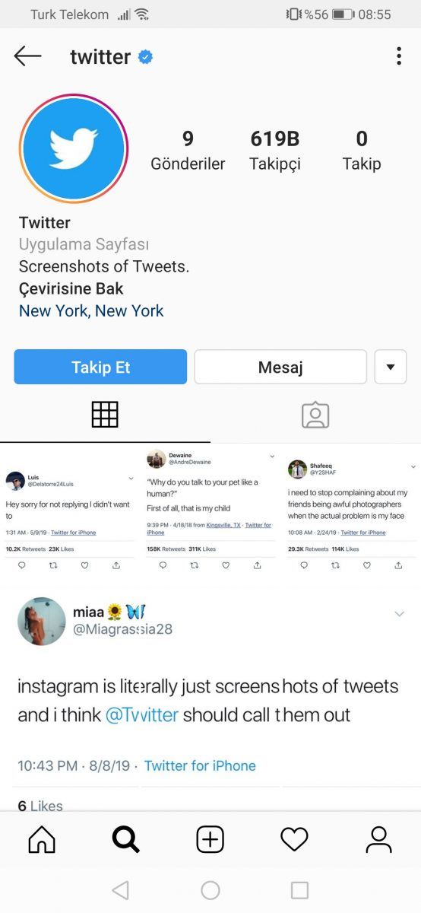The image size is (421, 913).
Task: Tap the back arrow at top left
Action: click(x=27, y=56)
